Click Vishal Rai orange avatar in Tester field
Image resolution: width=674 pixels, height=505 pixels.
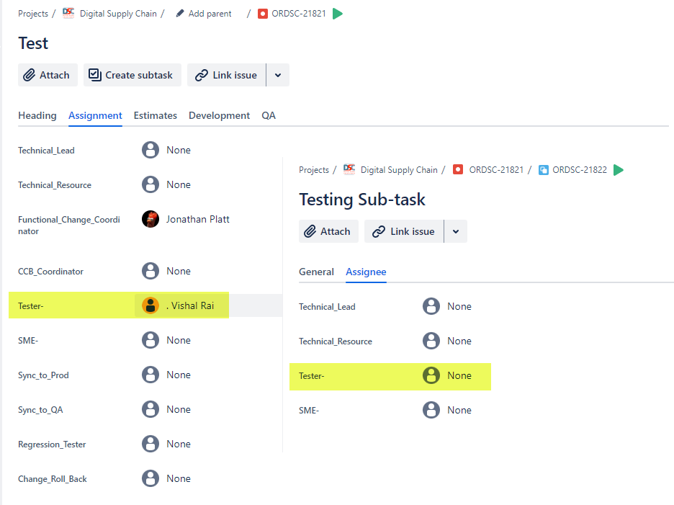click(x=150, y=306)
